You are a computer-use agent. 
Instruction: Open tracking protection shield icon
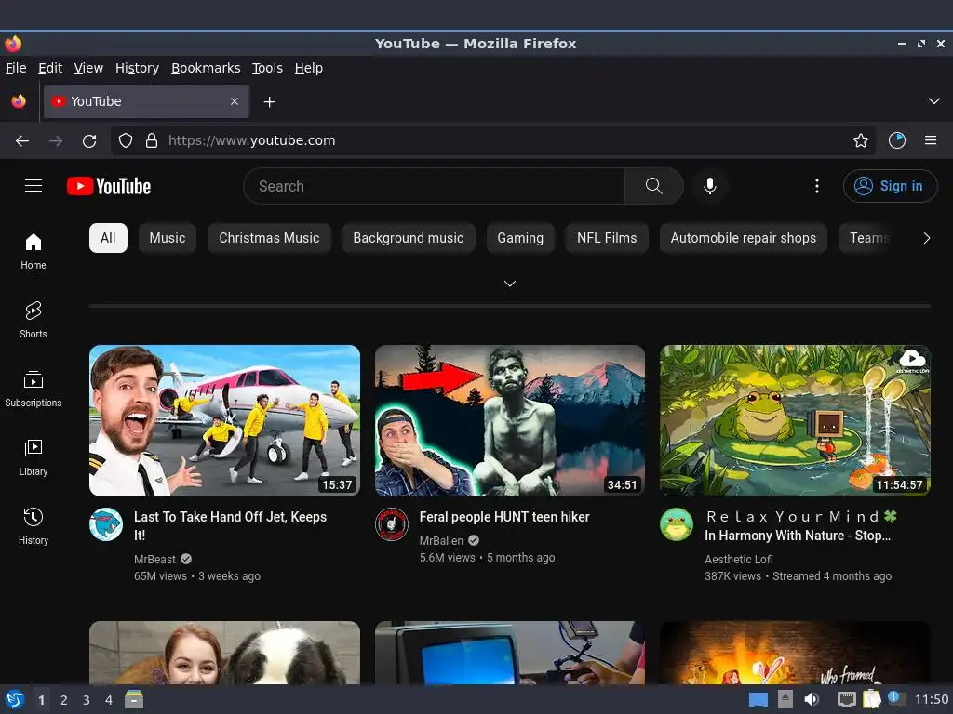(x=126, y=141)
